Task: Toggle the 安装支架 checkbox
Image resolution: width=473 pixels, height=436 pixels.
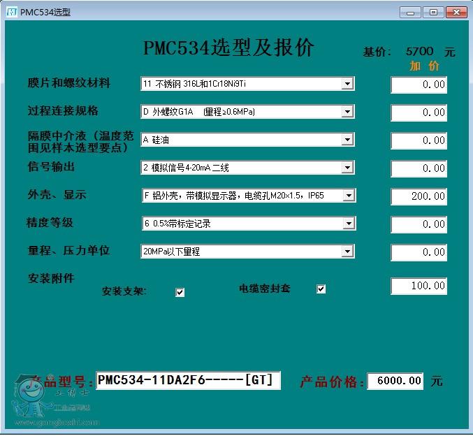Action: click(x=180, y=293)
